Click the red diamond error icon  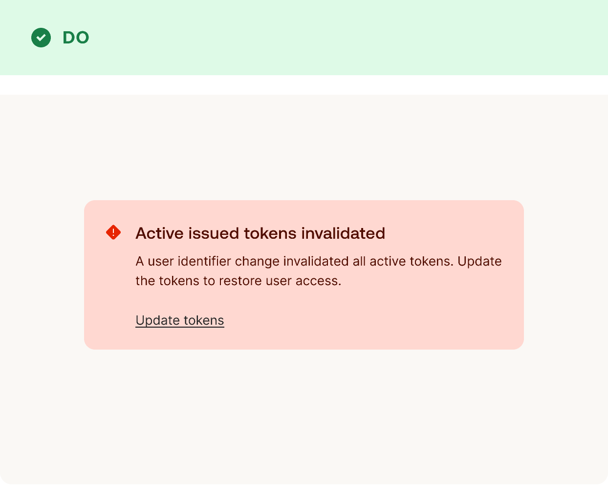tap(113, 232)
